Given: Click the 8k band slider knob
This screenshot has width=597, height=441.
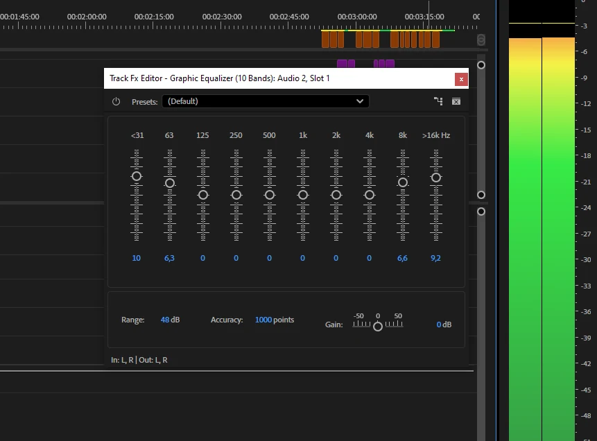Looking at the screenshot, I should click(403, 182).
